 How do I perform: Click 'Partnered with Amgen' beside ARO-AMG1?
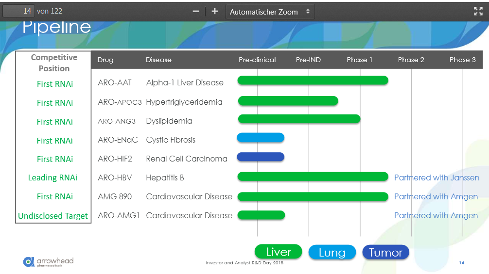(x=436, y=215)
